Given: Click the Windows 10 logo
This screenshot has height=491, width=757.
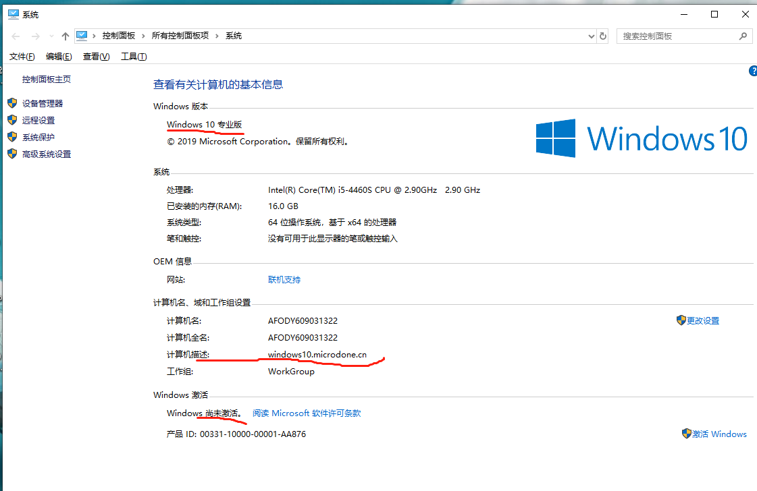Looking at the screenshot, I should 642,138.
